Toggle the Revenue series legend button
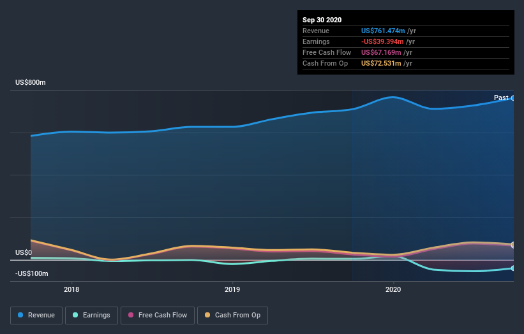This screenshot has width=524, height=334. [36, 316]
